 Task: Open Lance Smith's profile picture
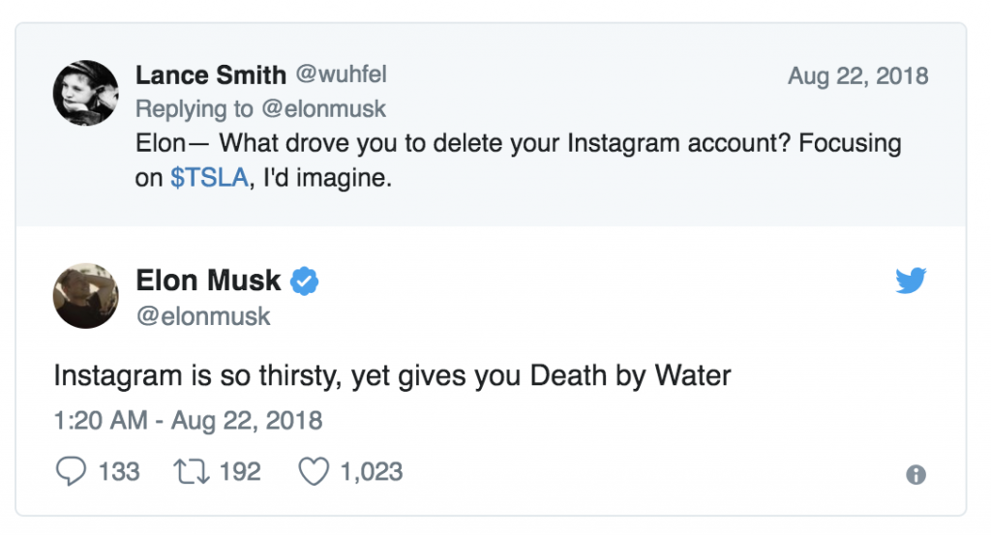pyautogui.click(x=86, y=93)
